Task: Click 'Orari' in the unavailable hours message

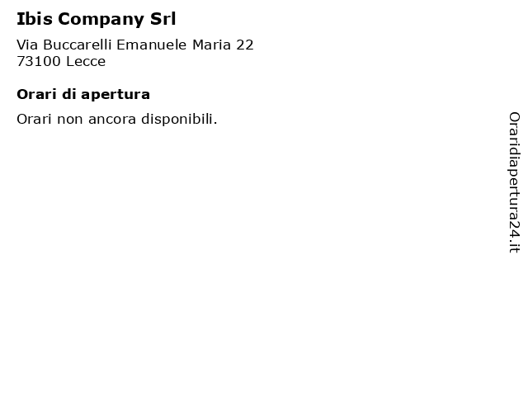Action: point(35,119)
